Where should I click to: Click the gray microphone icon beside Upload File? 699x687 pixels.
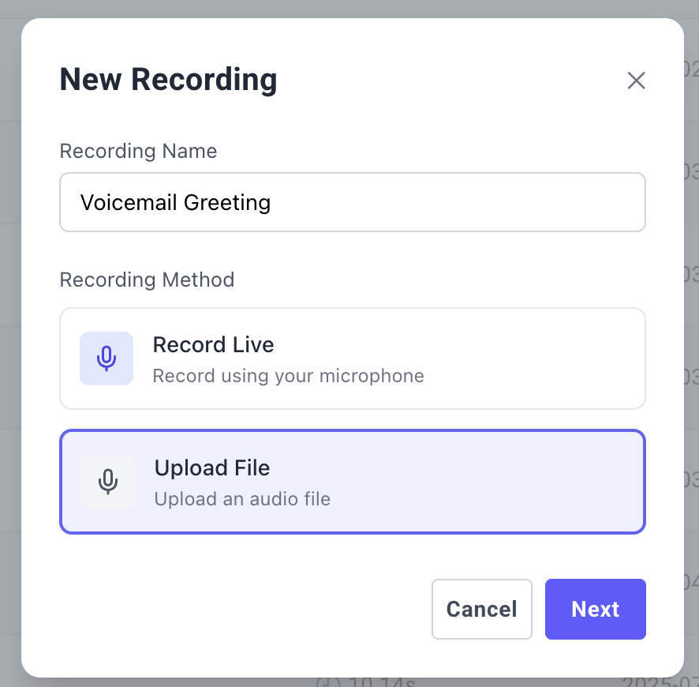coord(108,482)
